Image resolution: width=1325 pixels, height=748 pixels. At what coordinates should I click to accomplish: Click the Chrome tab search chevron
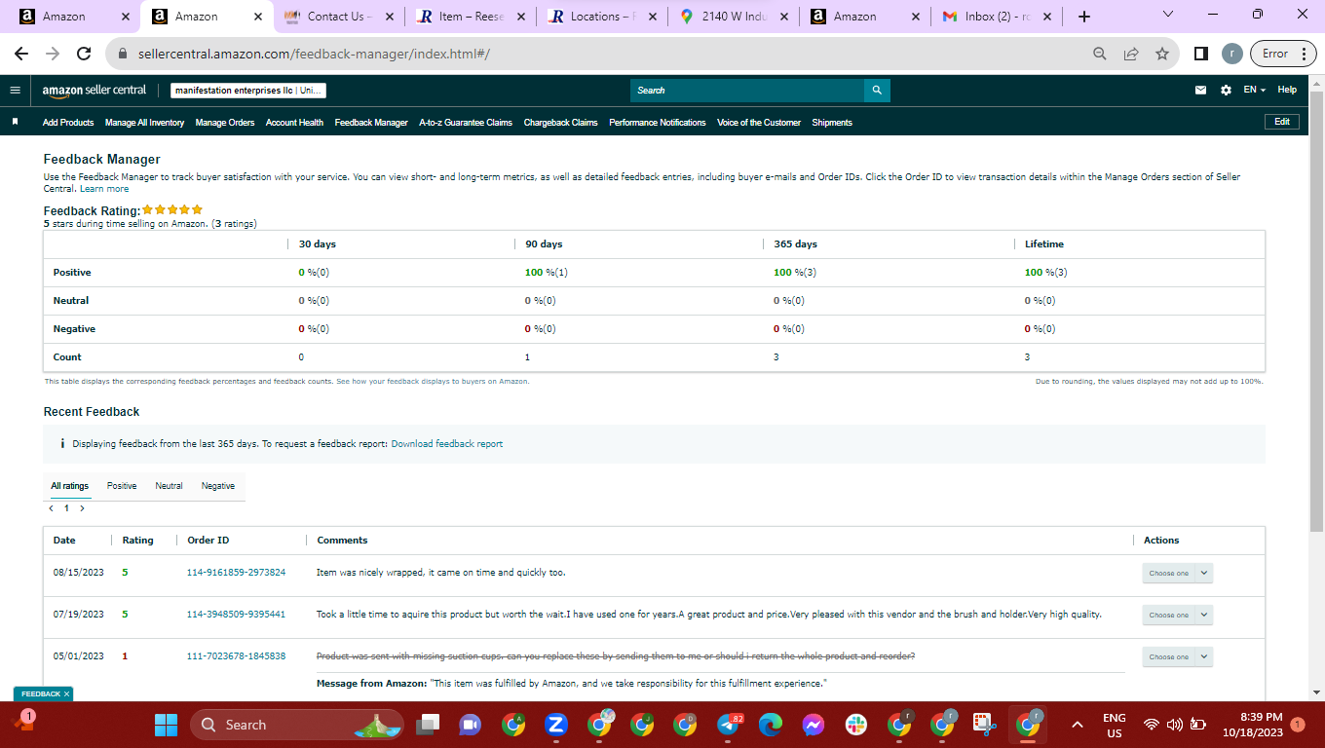[1169, 15]
